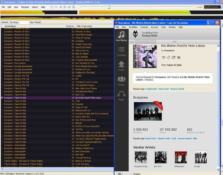Select the track Still Loving You
This screenshot has width=223, height=175.
[x=57, y=50]
